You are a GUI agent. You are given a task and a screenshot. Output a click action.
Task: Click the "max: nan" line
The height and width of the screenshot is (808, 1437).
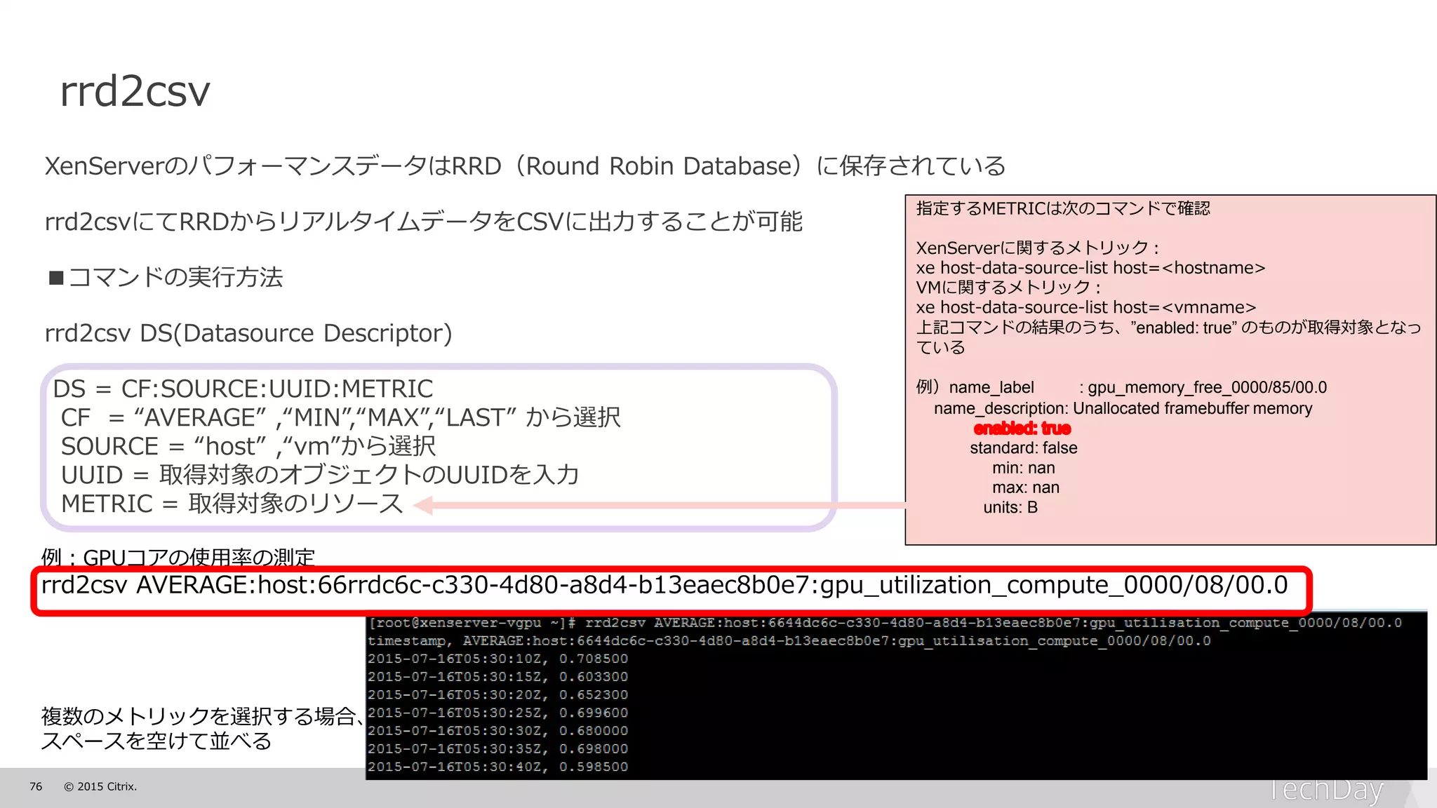(x=1026, y=487)
